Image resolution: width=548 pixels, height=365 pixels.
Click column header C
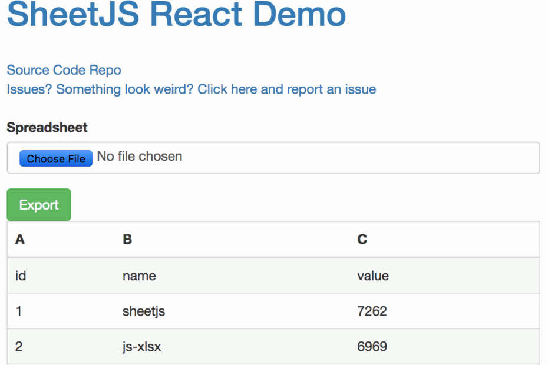point(444,239)
